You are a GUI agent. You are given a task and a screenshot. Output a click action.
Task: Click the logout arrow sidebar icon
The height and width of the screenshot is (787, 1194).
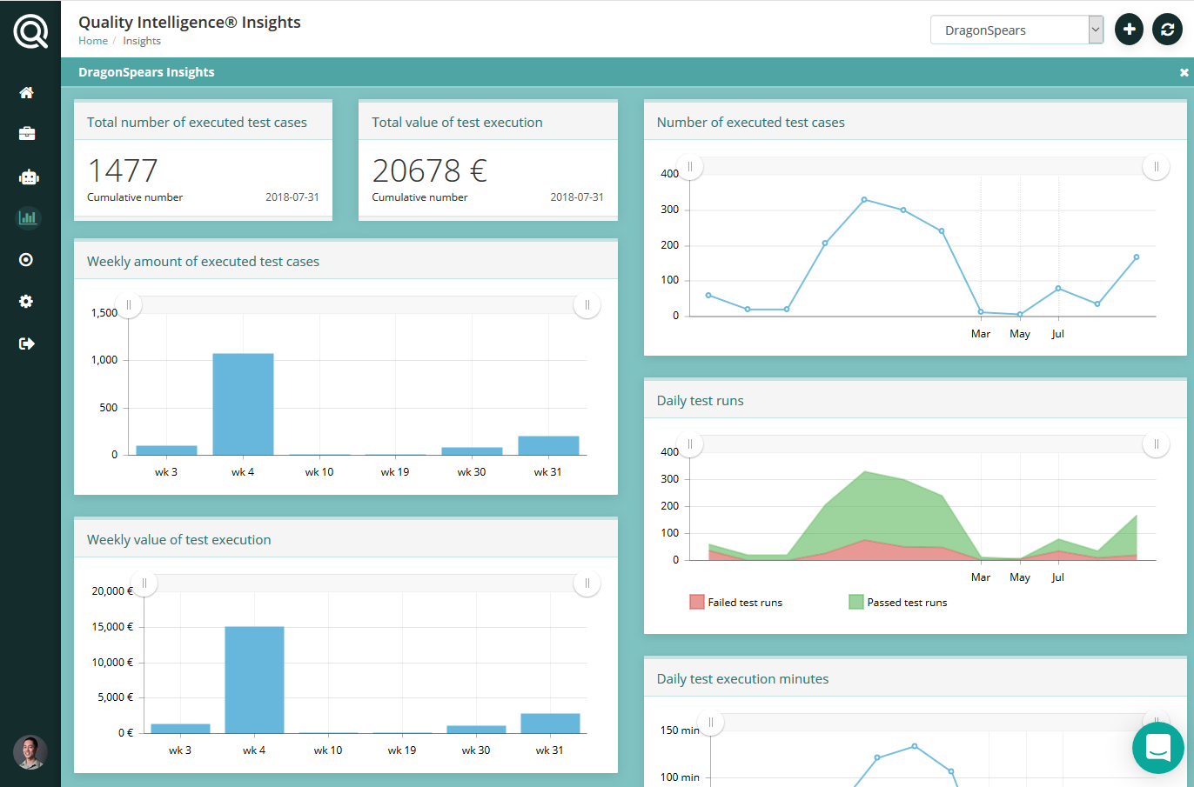click(27, 343)
